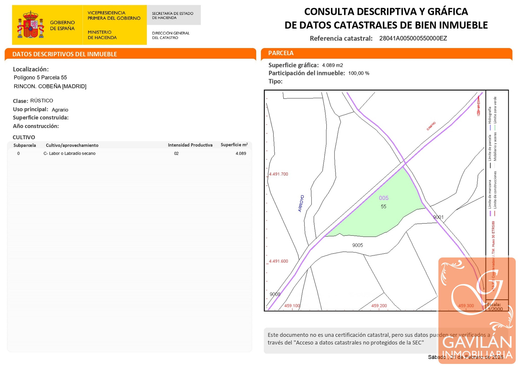Click the 4.491.700 coordinate label

pos(278,174)
